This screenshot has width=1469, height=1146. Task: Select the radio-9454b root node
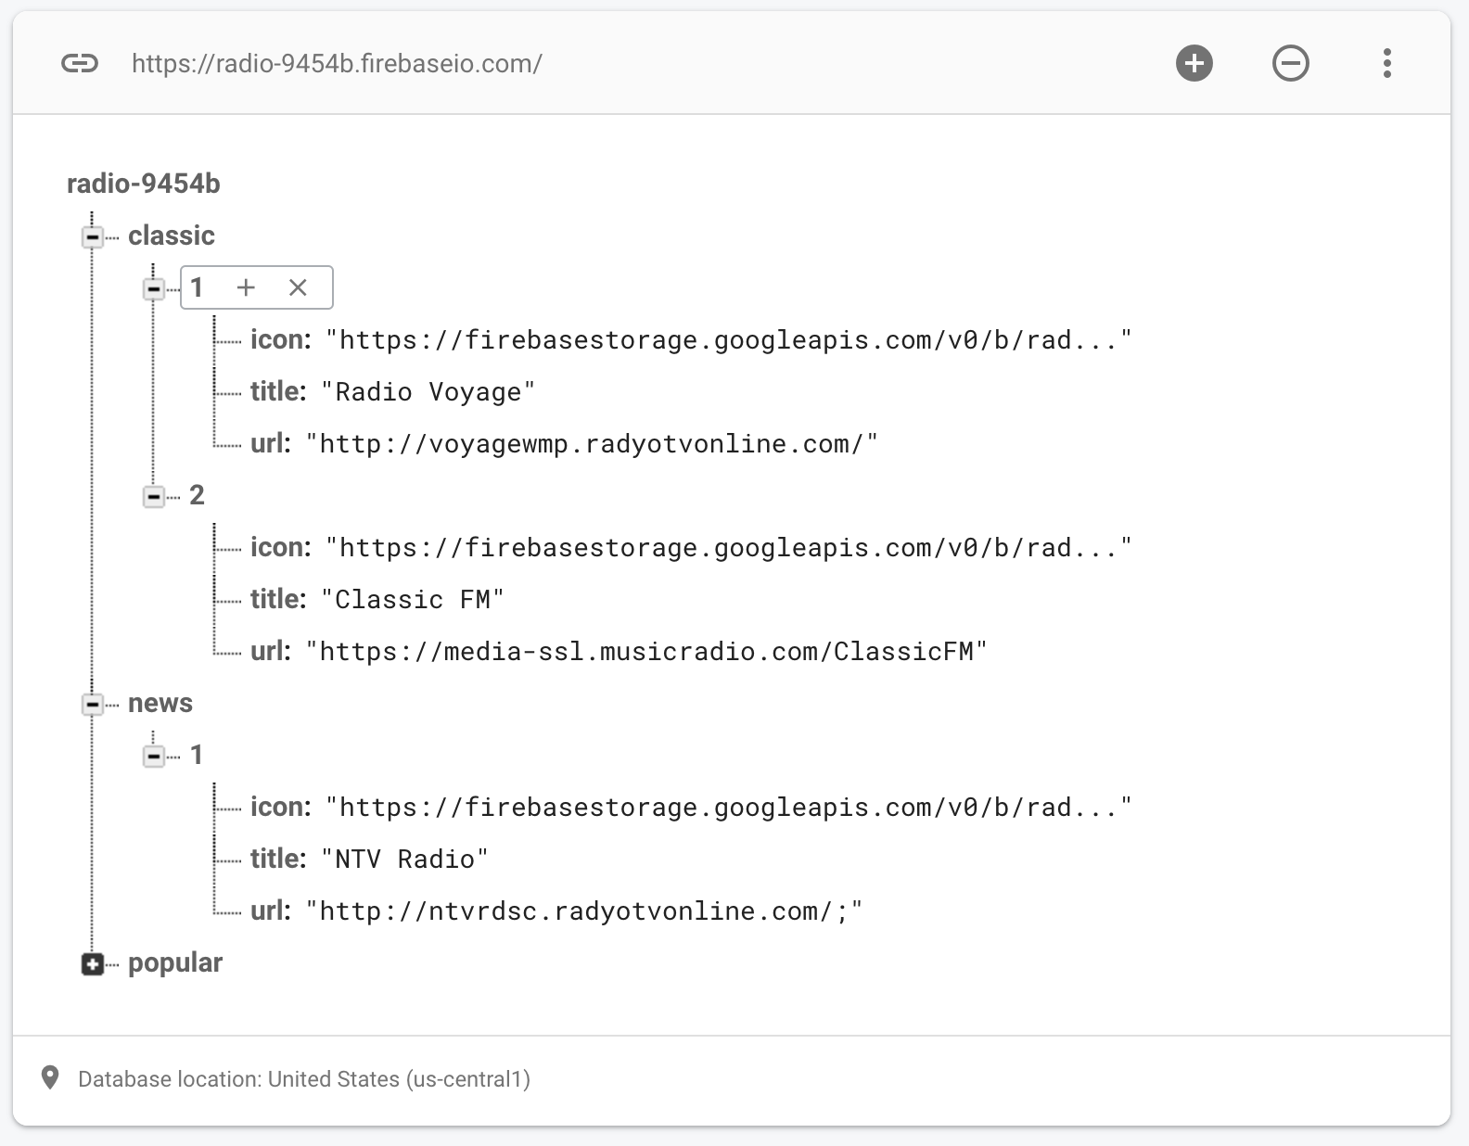point(144,184)
